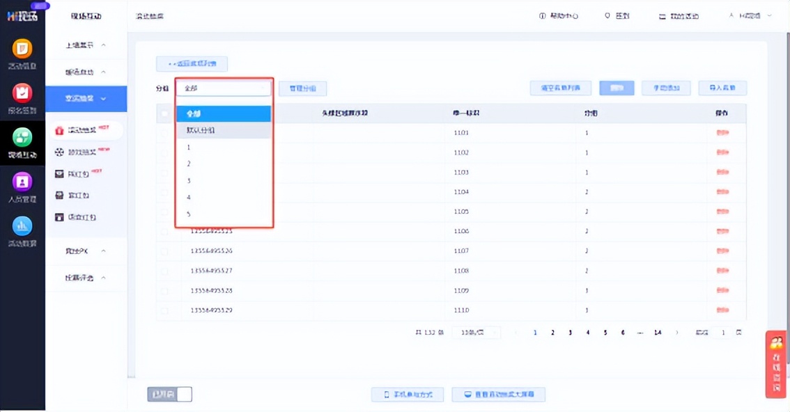Click the 导入名单 button
This screenshot has height=412, width=790.
pos(722,88)
